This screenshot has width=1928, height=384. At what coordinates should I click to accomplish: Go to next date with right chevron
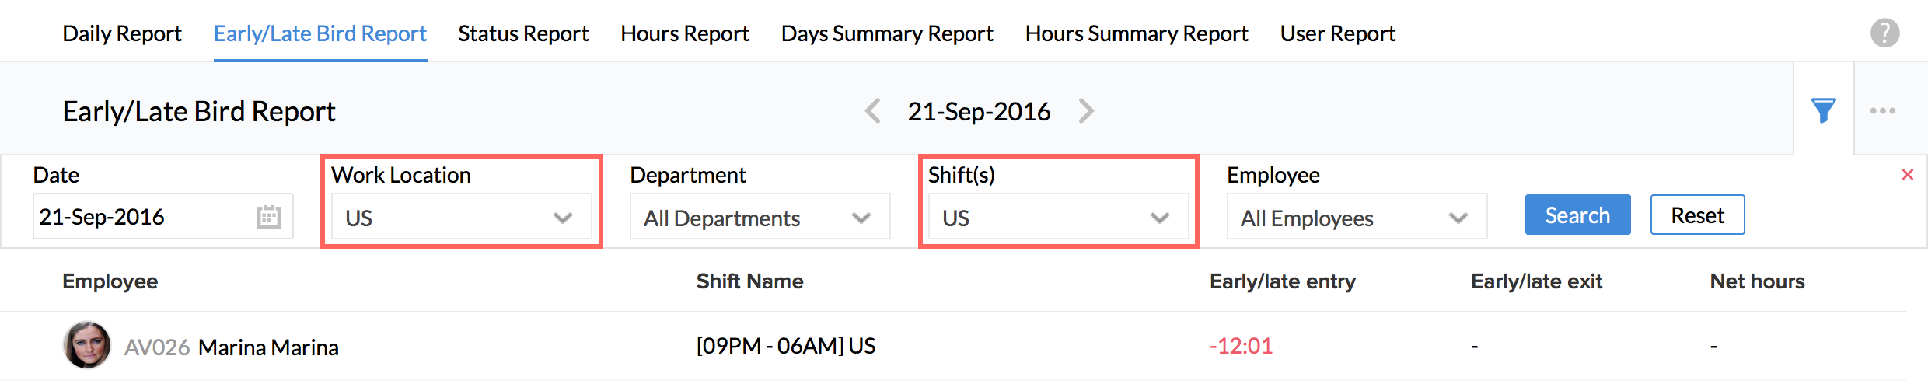(1086, 111)
